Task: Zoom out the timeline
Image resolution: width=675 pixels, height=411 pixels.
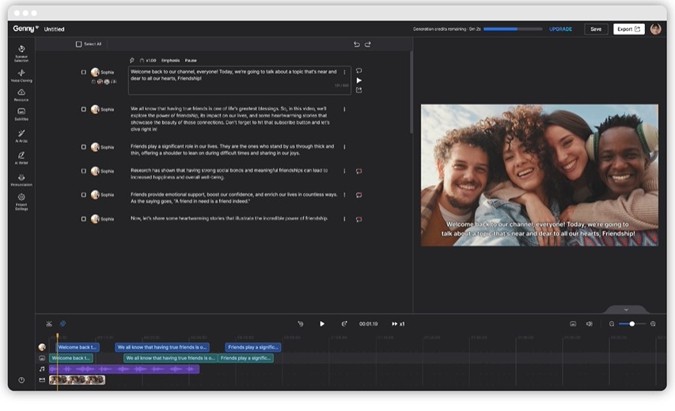Action: point(612,324)
